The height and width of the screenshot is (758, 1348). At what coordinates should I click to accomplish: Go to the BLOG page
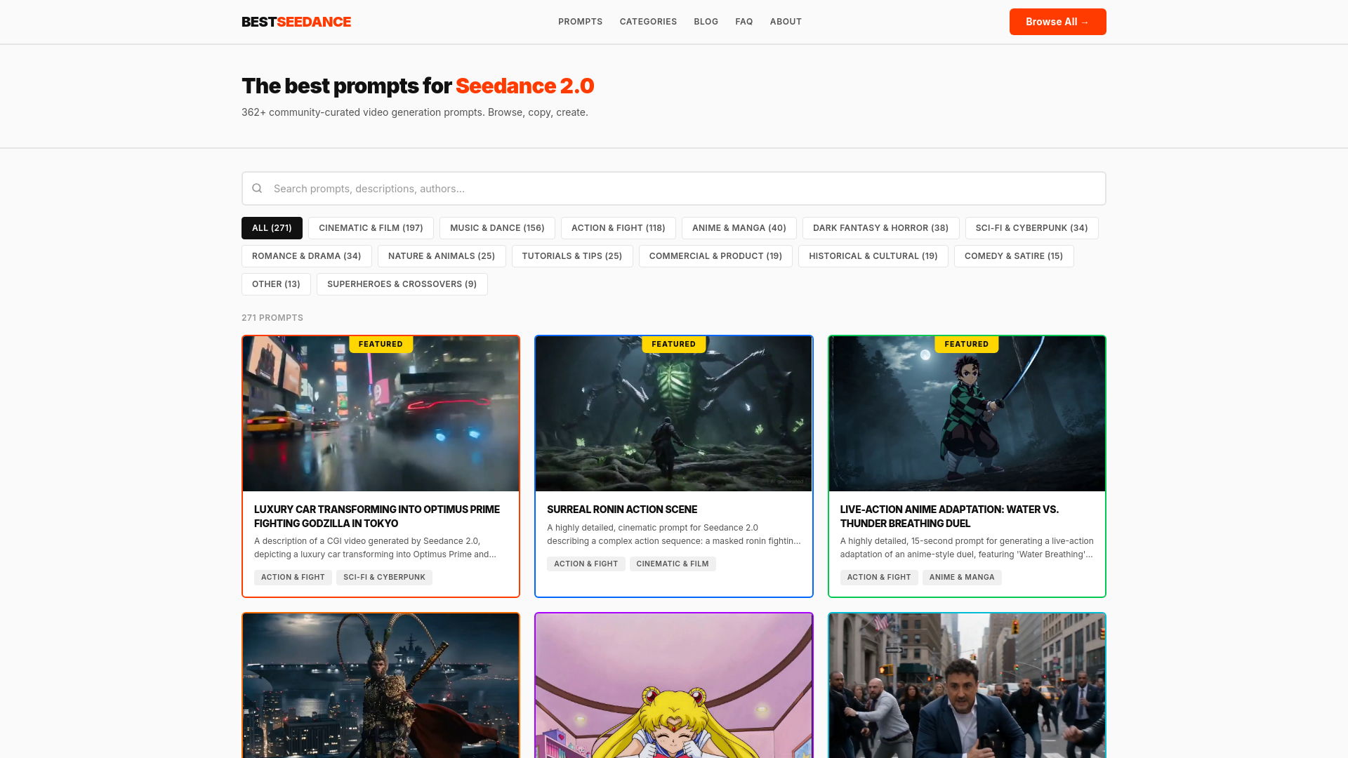tap(706, 22)
